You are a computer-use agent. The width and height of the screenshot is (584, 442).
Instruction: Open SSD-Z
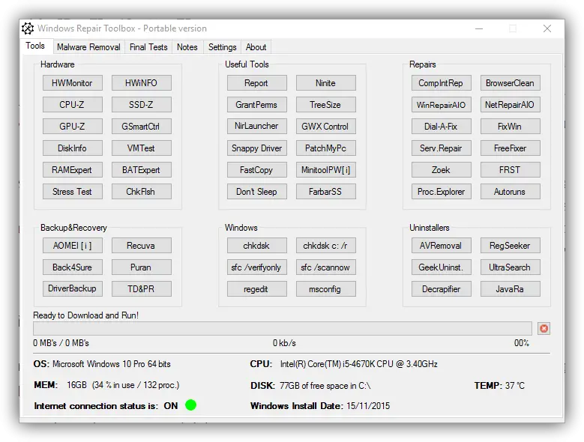click(x=142, y=105)
